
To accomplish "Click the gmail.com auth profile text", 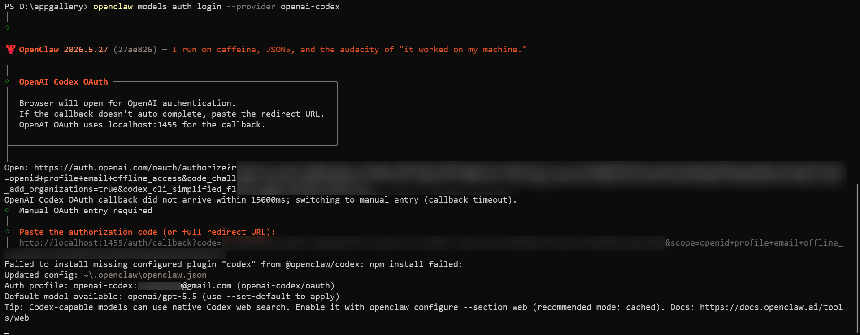I will [206, 286].
